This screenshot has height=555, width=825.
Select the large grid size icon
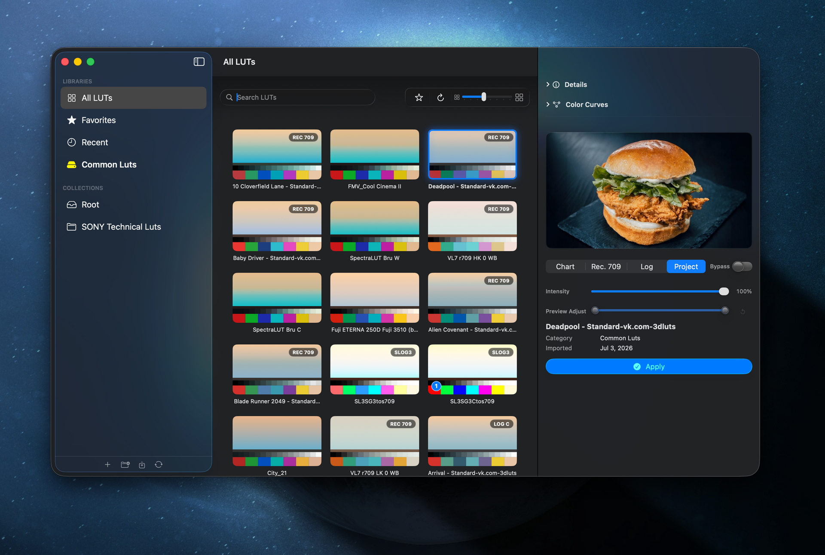click(519, 98)
